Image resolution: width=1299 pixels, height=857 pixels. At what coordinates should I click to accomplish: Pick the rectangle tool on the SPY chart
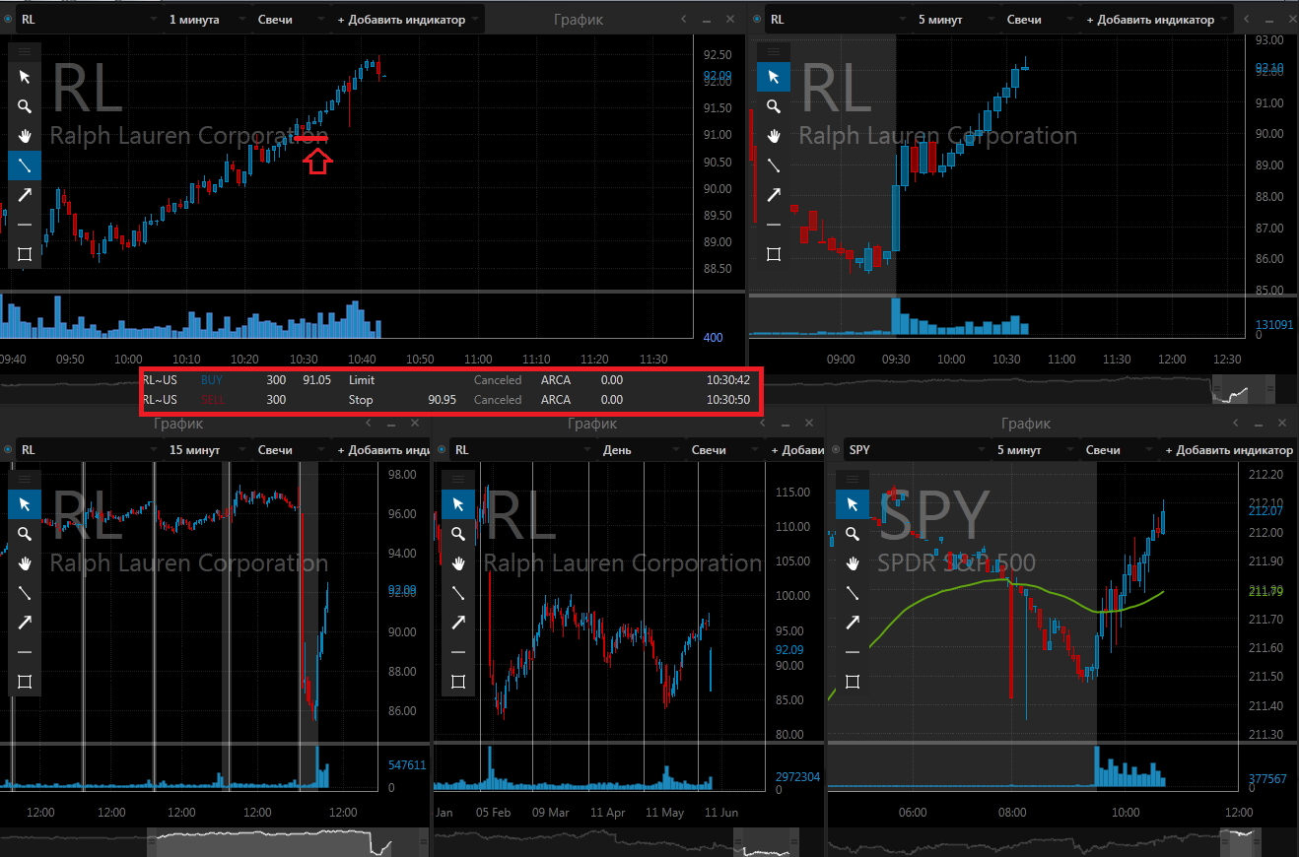tap(853, 681)
